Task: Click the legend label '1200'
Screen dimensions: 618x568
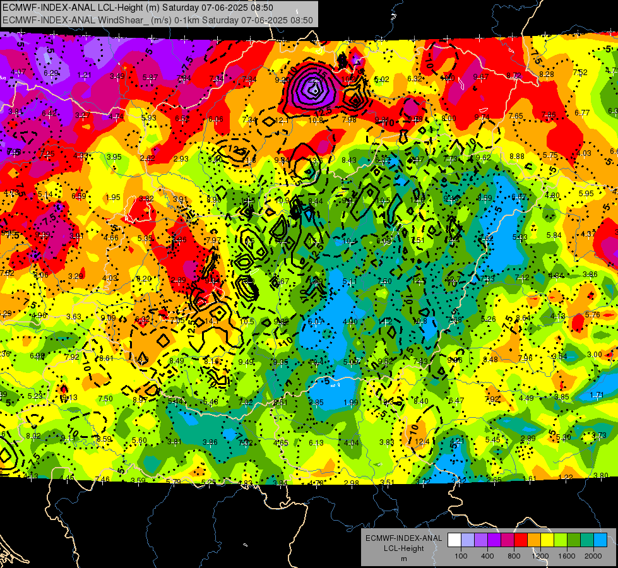Action: pyautogui.click(x=540, y=556)
